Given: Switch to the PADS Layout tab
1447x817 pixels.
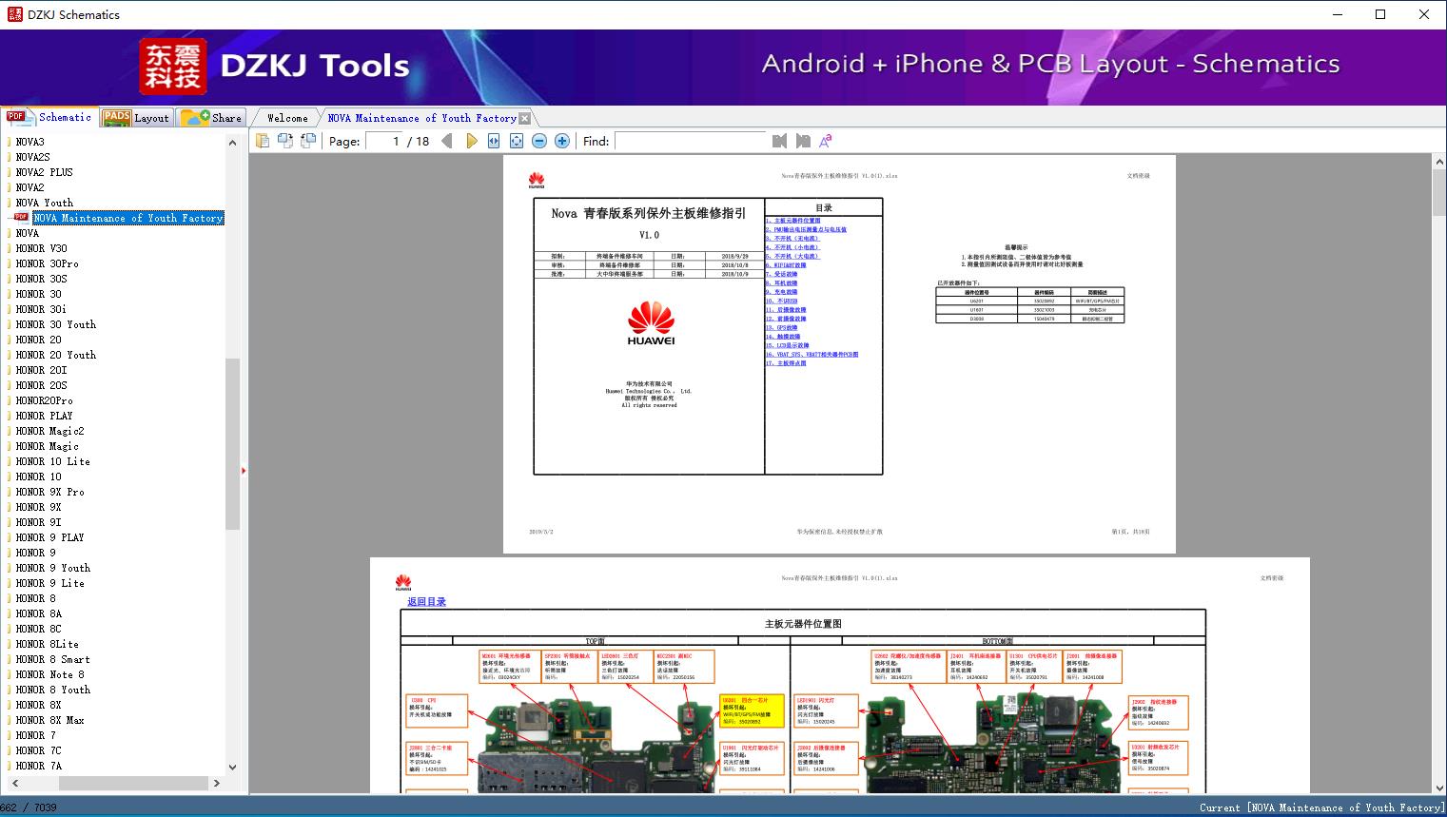Looking at the screenshot, I should coord(136,118).
